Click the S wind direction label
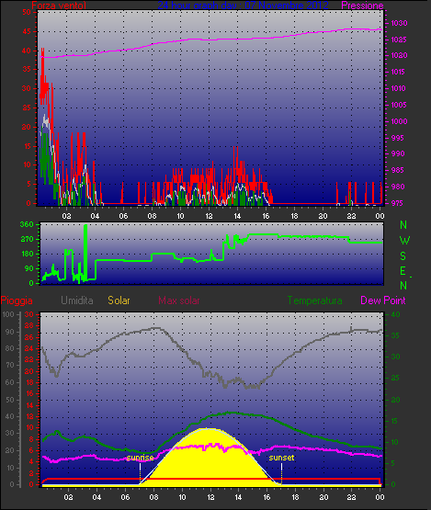 tap(403, 256)
